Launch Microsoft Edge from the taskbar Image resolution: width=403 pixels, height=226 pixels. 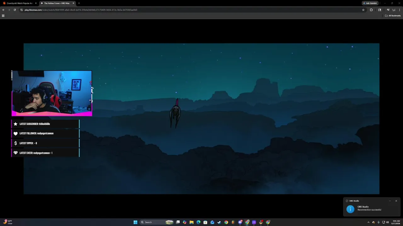pyautogui.click(x=198, y=222)
